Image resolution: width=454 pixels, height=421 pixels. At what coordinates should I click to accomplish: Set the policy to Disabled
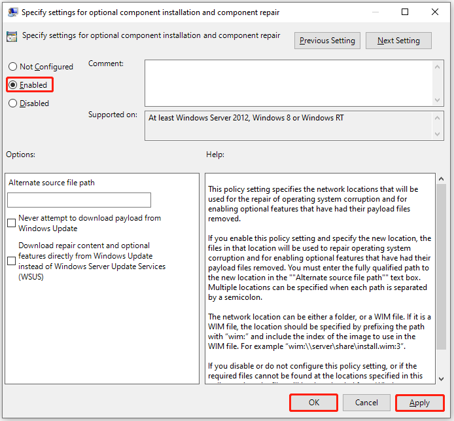pos(13,103)
